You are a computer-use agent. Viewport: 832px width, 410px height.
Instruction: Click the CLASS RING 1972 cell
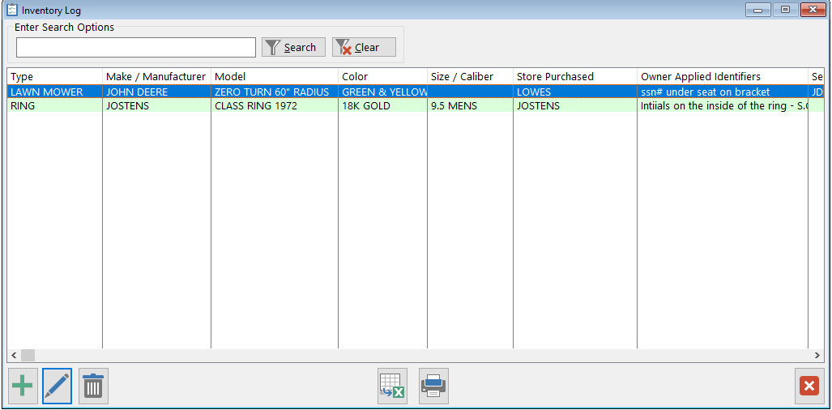(275, 105)
